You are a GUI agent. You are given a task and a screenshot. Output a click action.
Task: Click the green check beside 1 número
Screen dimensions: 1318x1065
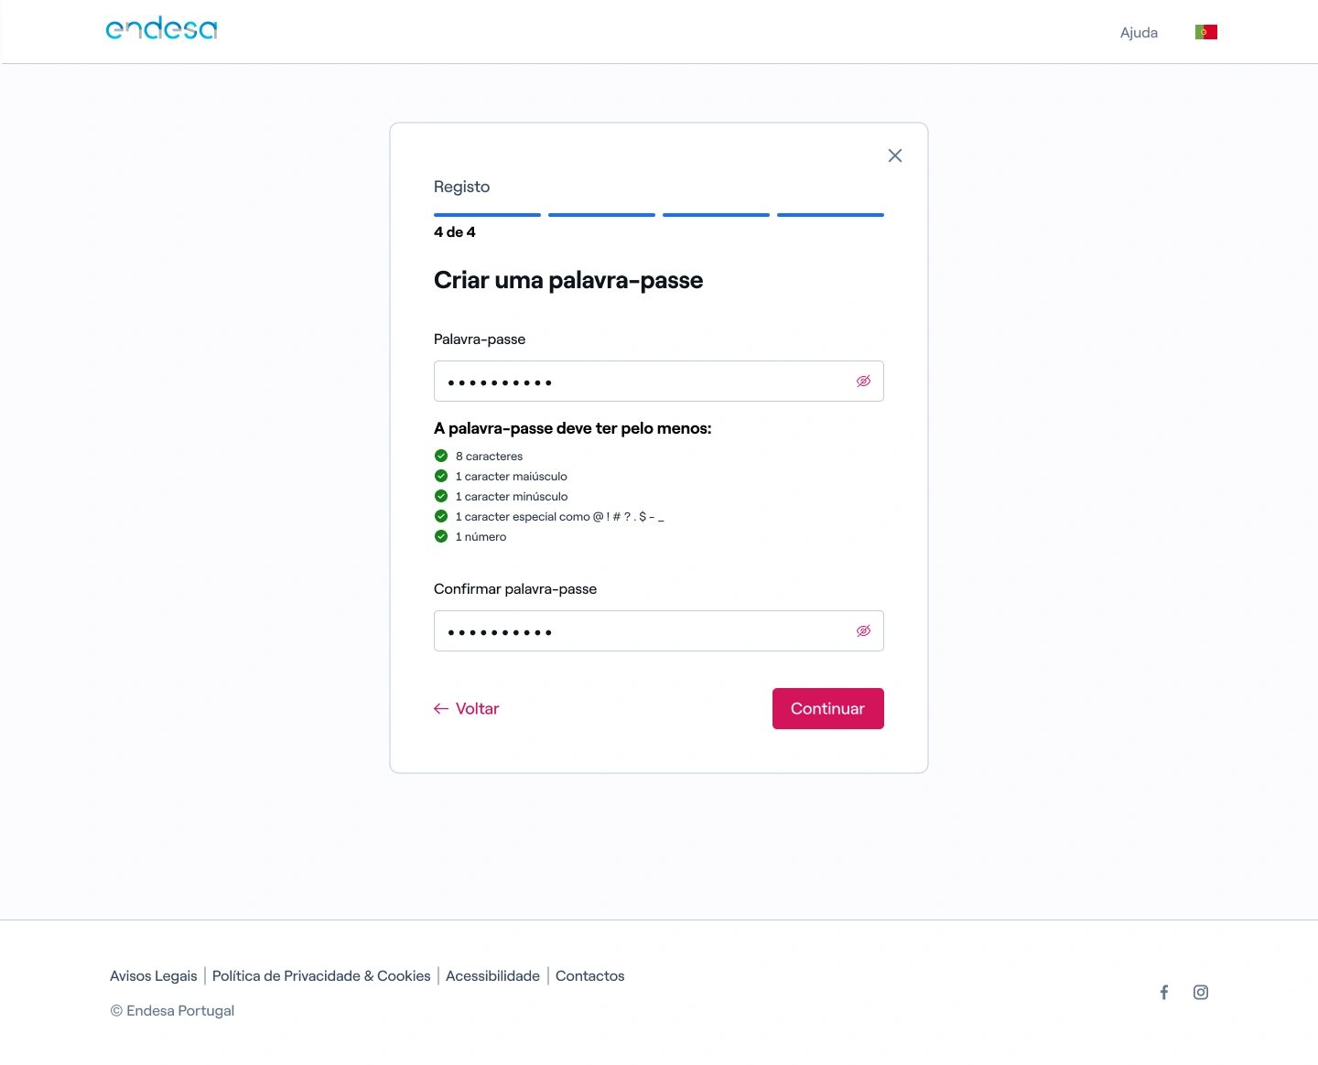point(441,536)
